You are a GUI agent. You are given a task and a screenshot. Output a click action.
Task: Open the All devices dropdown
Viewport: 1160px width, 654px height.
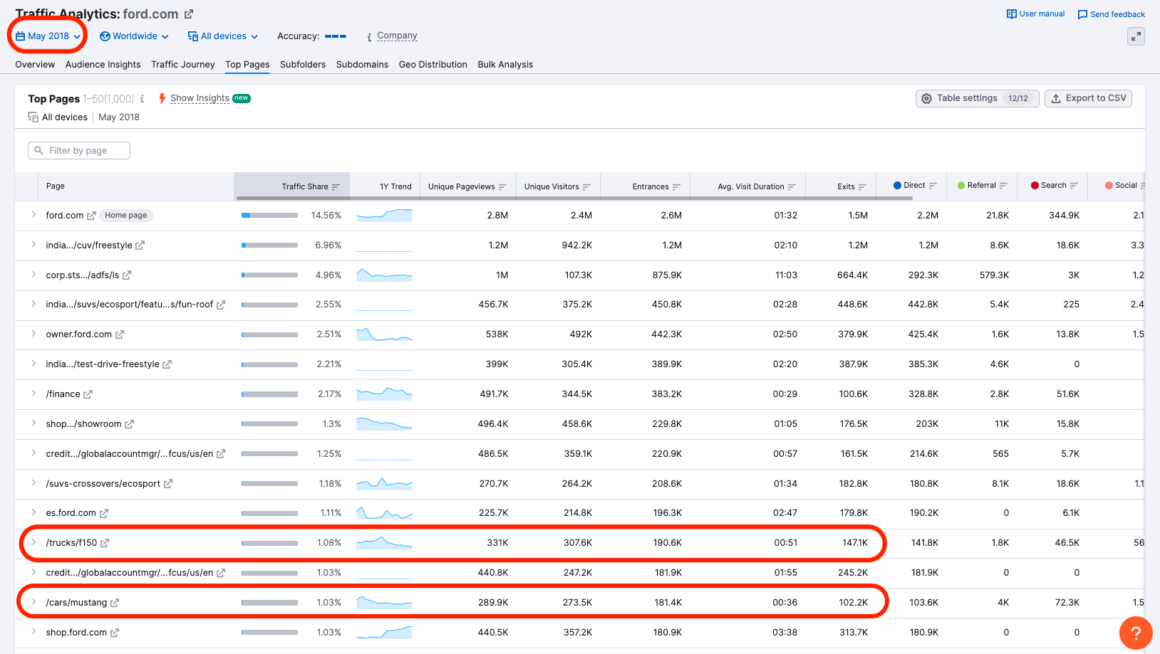point(222,36)
